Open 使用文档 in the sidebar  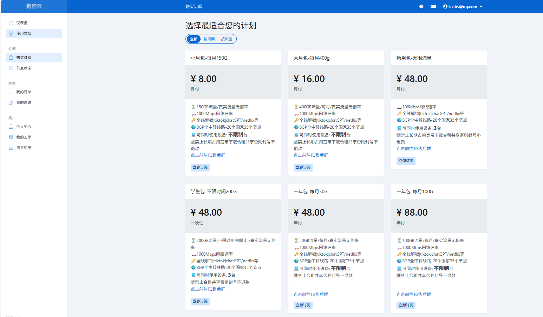pyautogui.click(x=24, y=34)
